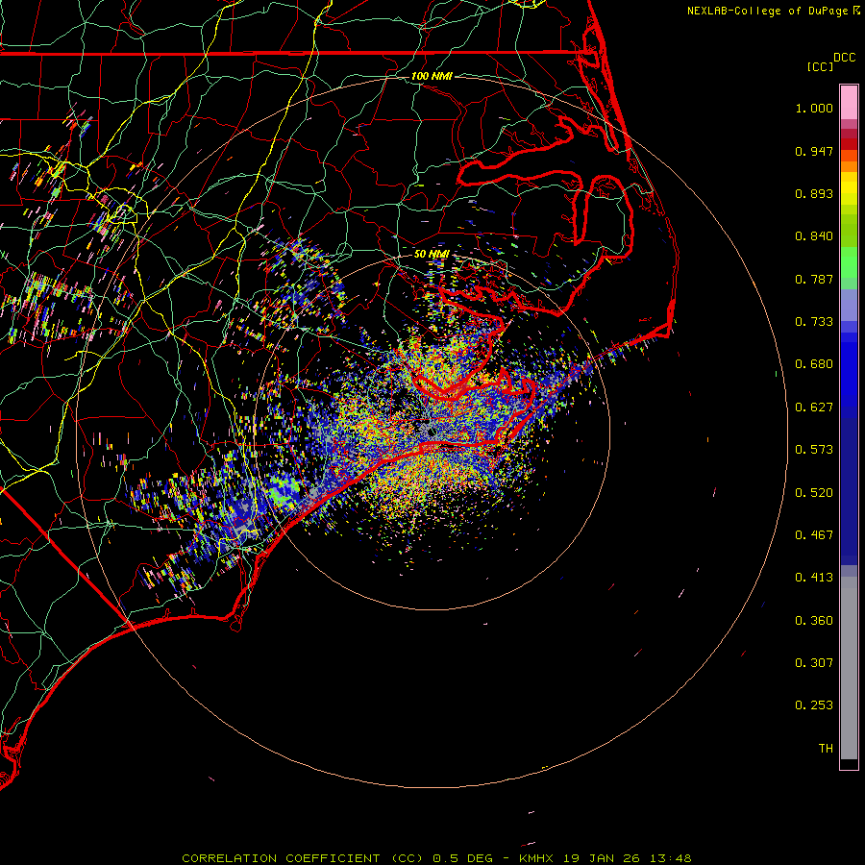The image size is (865, 865).
Task: Click the 0.467 legend value
Action: point(814,535)
